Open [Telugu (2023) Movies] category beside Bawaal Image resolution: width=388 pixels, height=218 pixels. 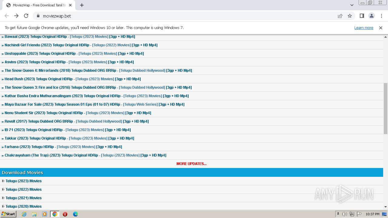pos(89,36)
